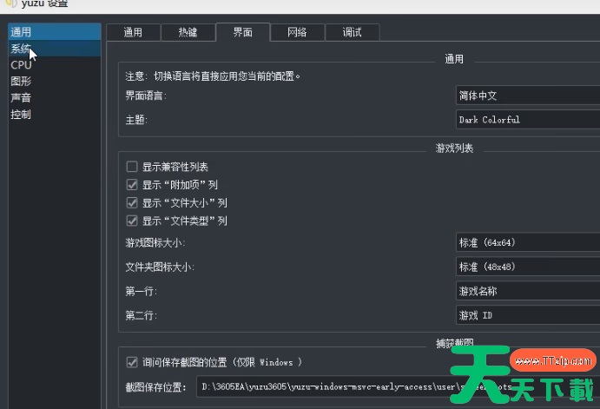Open 第二行 dropdown showing 游戏 ID

click(528, 315)
